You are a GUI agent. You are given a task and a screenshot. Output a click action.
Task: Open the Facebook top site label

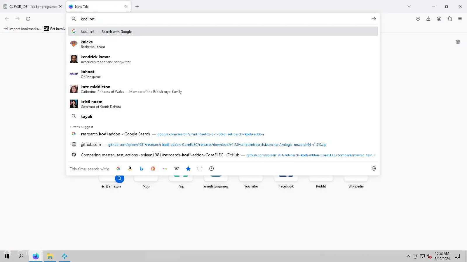[x=286, y=186]
